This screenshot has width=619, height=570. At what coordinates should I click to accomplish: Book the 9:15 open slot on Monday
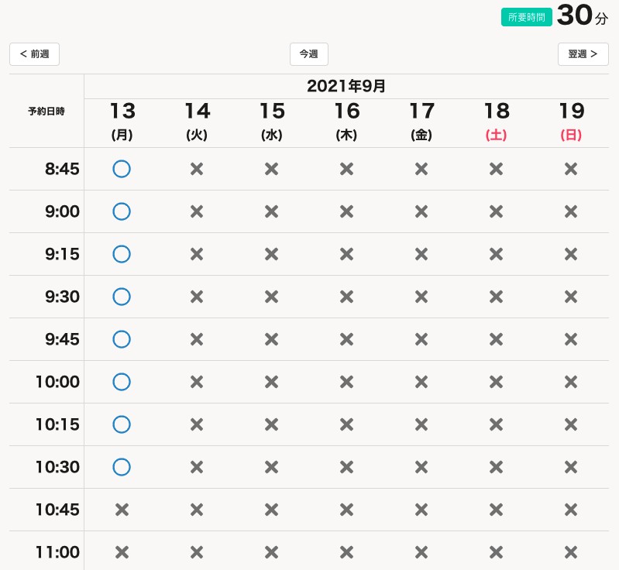coord(122,254)
